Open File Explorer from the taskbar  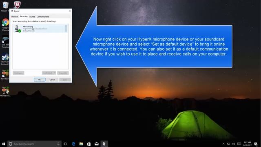click(x=81, y=144)
